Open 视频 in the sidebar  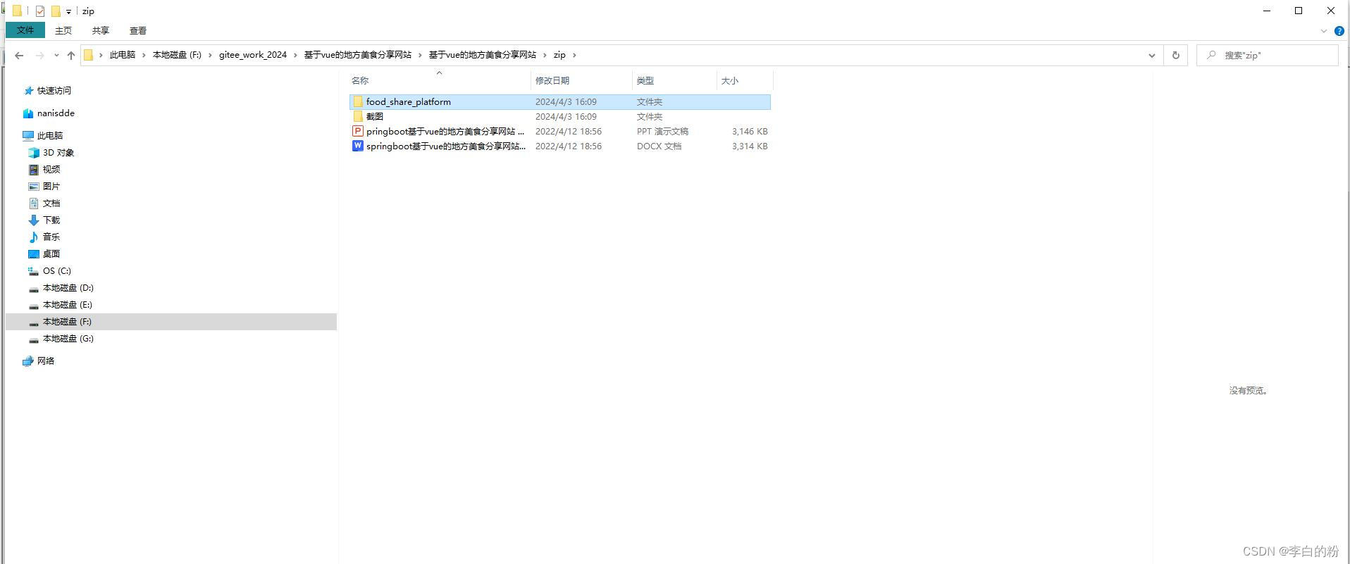(x=51, y=170)
